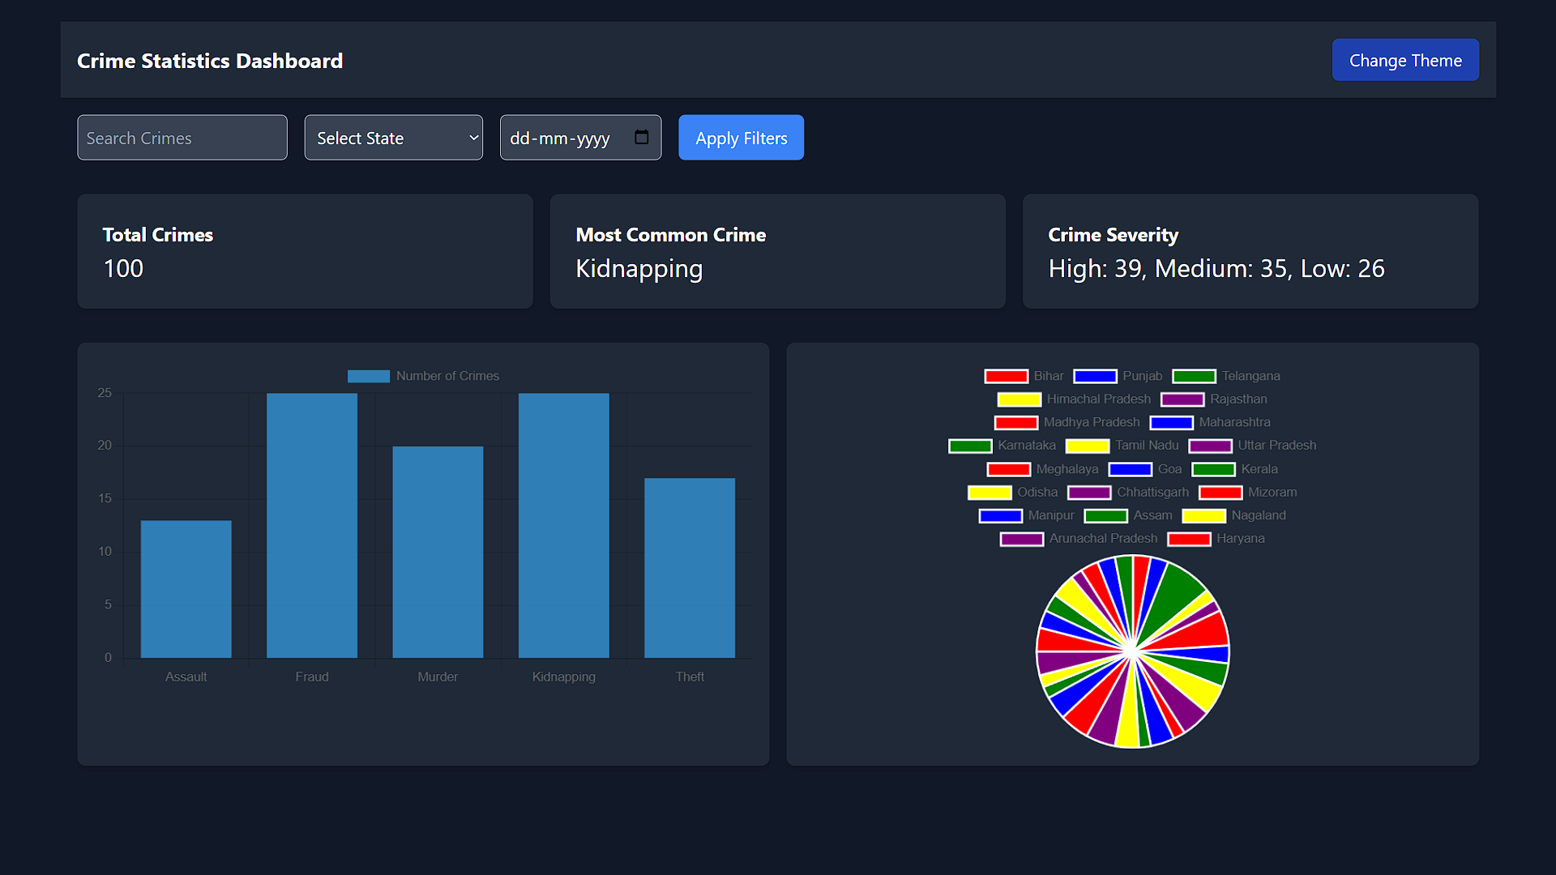Click the Total Crimes card
The width and height of the screenshot is (1556, 875).
(305, 251)
